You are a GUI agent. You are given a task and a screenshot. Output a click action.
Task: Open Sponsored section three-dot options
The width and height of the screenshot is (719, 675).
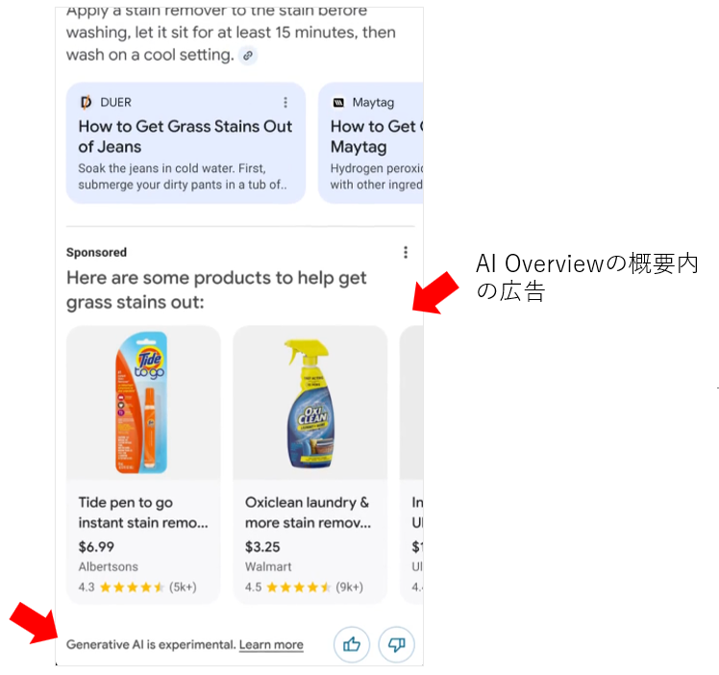pos(406,252)
